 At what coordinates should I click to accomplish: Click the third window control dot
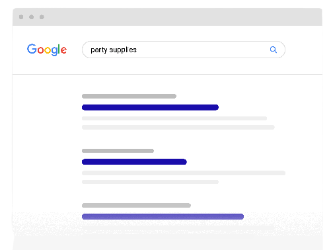pyautogui.click(x=42, y=17)
